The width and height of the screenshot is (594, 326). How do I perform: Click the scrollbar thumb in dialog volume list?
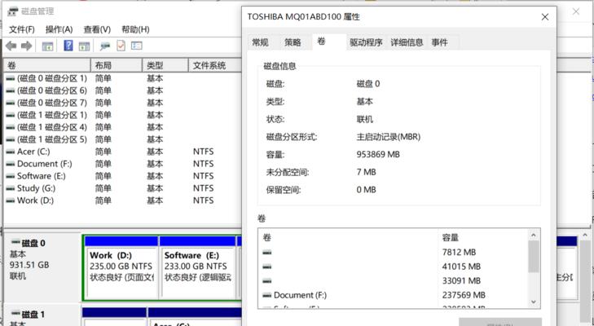pos(534,256)
